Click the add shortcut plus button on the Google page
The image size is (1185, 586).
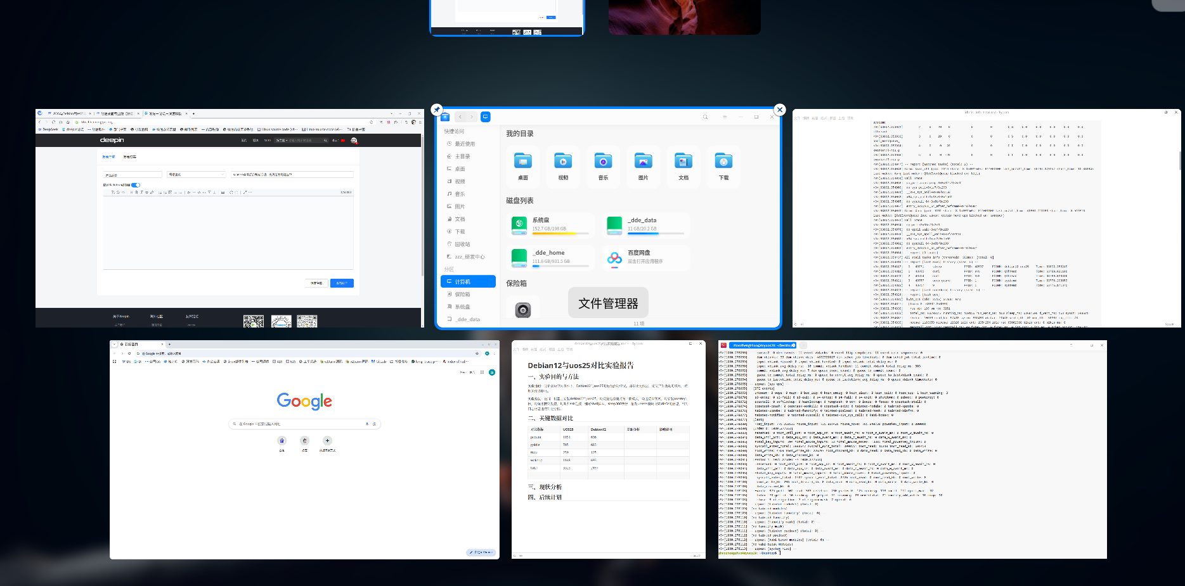[327, 440]
